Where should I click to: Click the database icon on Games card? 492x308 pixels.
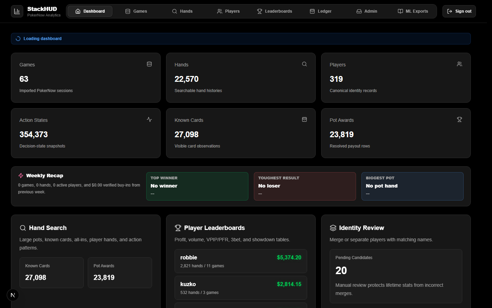click(x=149, y=64)
